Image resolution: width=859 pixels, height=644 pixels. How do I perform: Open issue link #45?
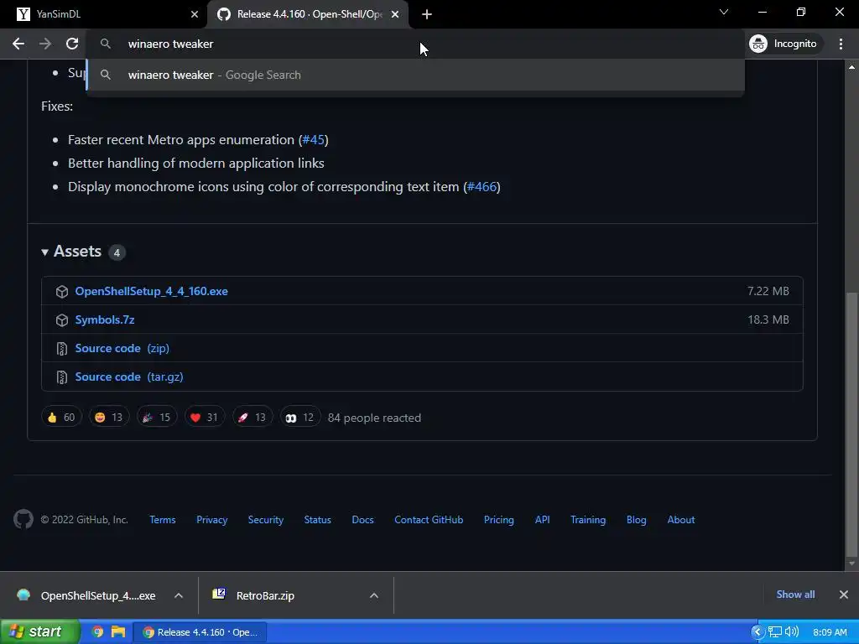[x=314, y=140]
